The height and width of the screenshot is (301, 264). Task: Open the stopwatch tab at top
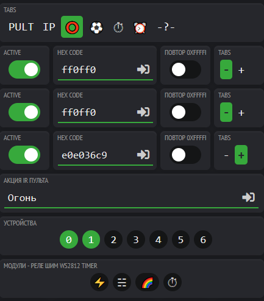click(118, 27)
